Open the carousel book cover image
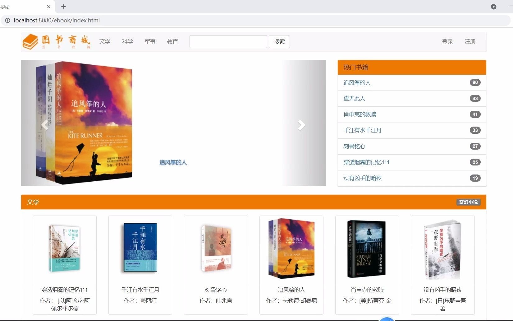Image resolution: width=513 pixels, height=321 pixels. pos(85,123)
